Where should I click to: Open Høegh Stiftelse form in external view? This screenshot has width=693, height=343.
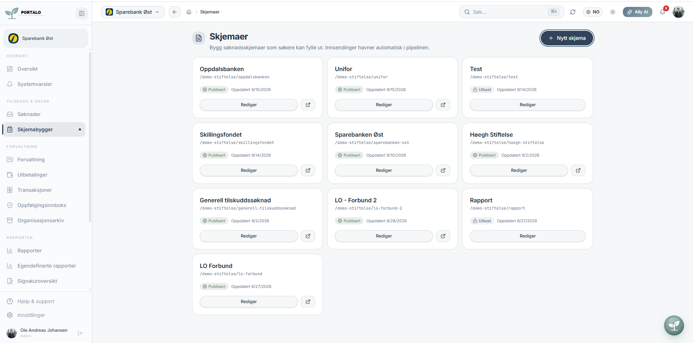[x=578, y=170]
